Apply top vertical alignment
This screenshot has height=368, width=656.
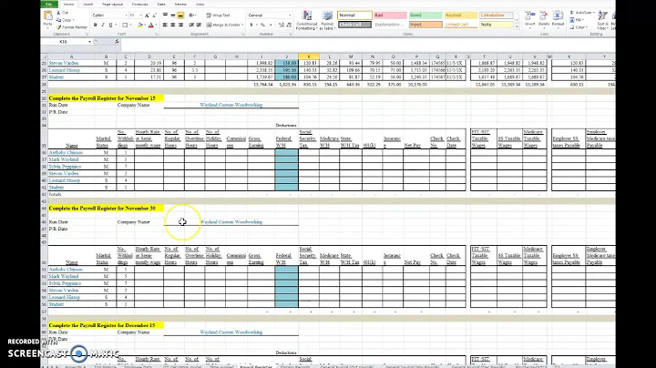coord(165,15)
